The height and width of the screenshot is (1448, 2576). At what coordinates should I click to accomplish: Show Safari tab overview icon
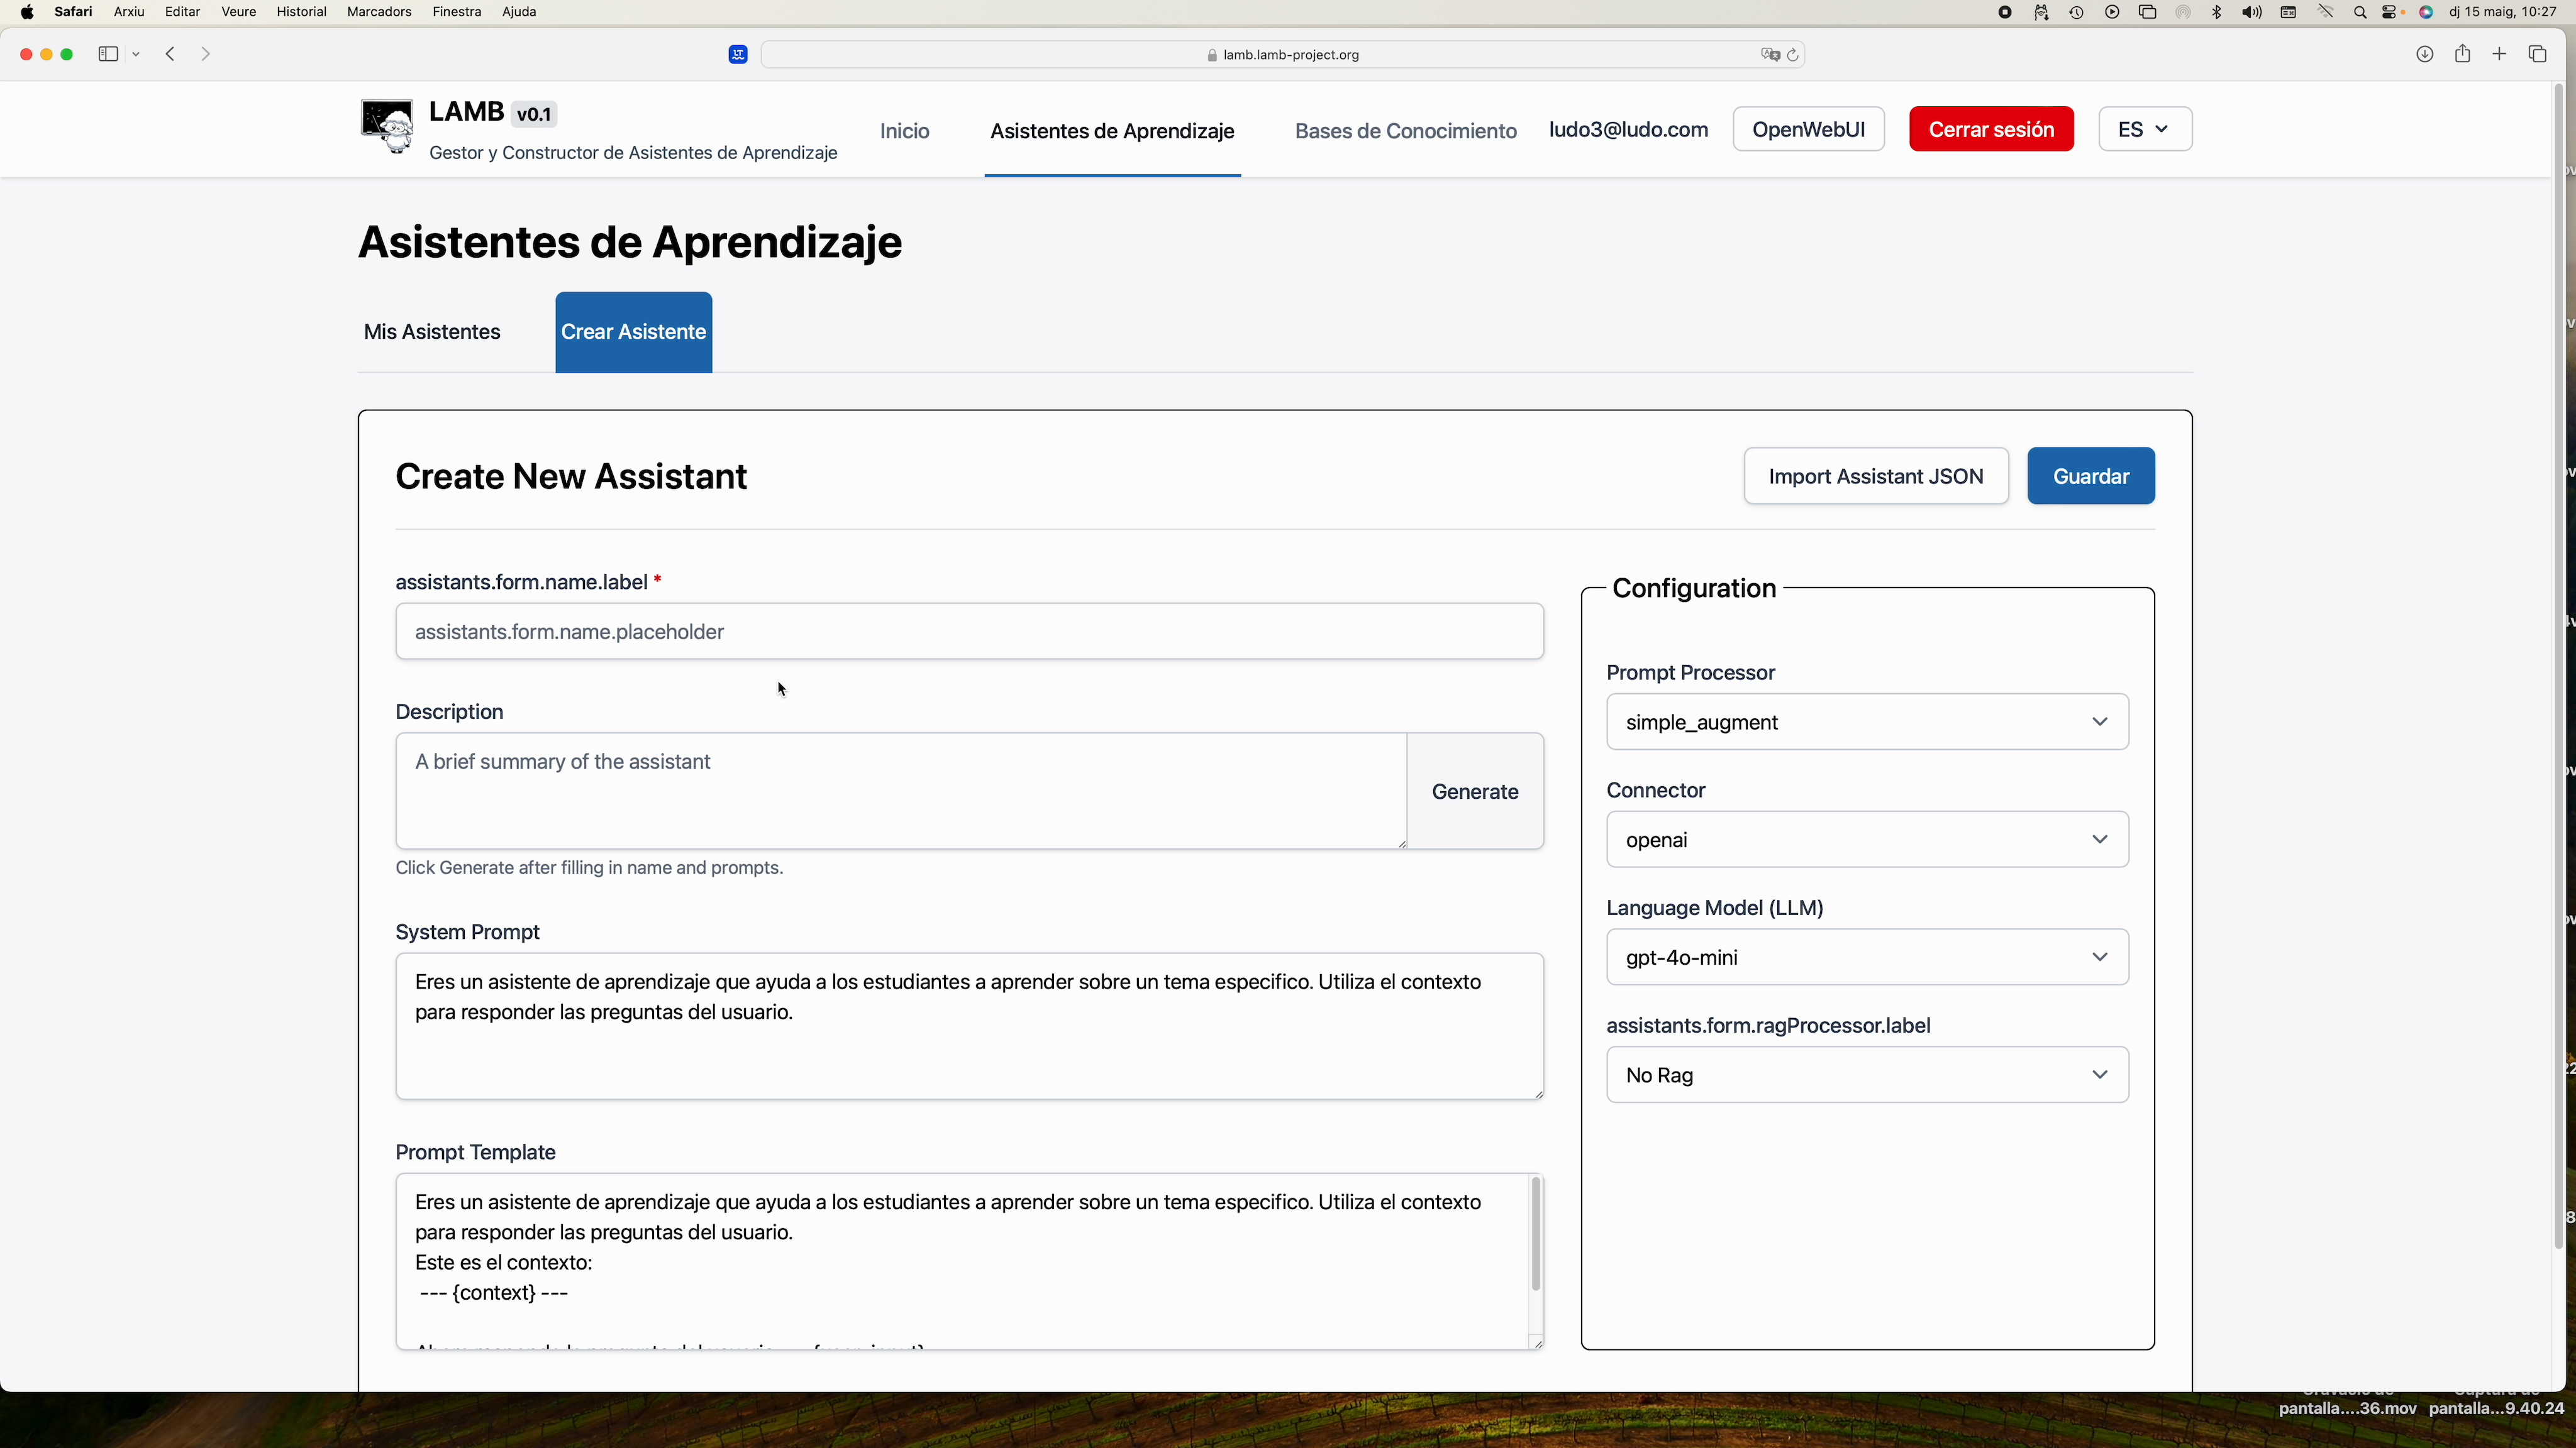coord(2537,54)
